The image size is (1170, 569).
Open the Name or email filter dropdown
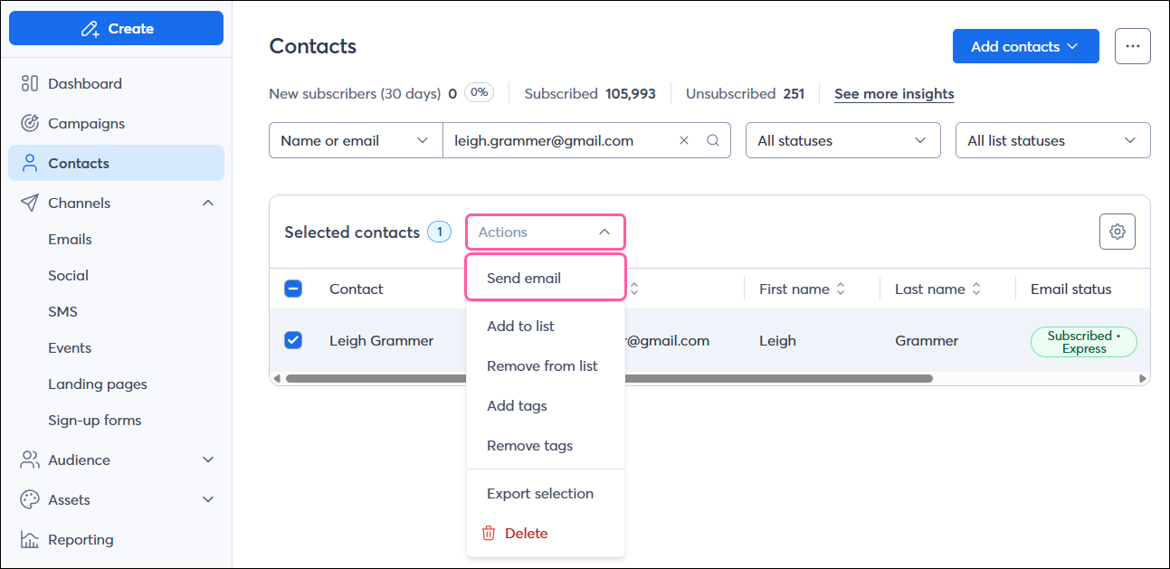(x=355, y=140)
